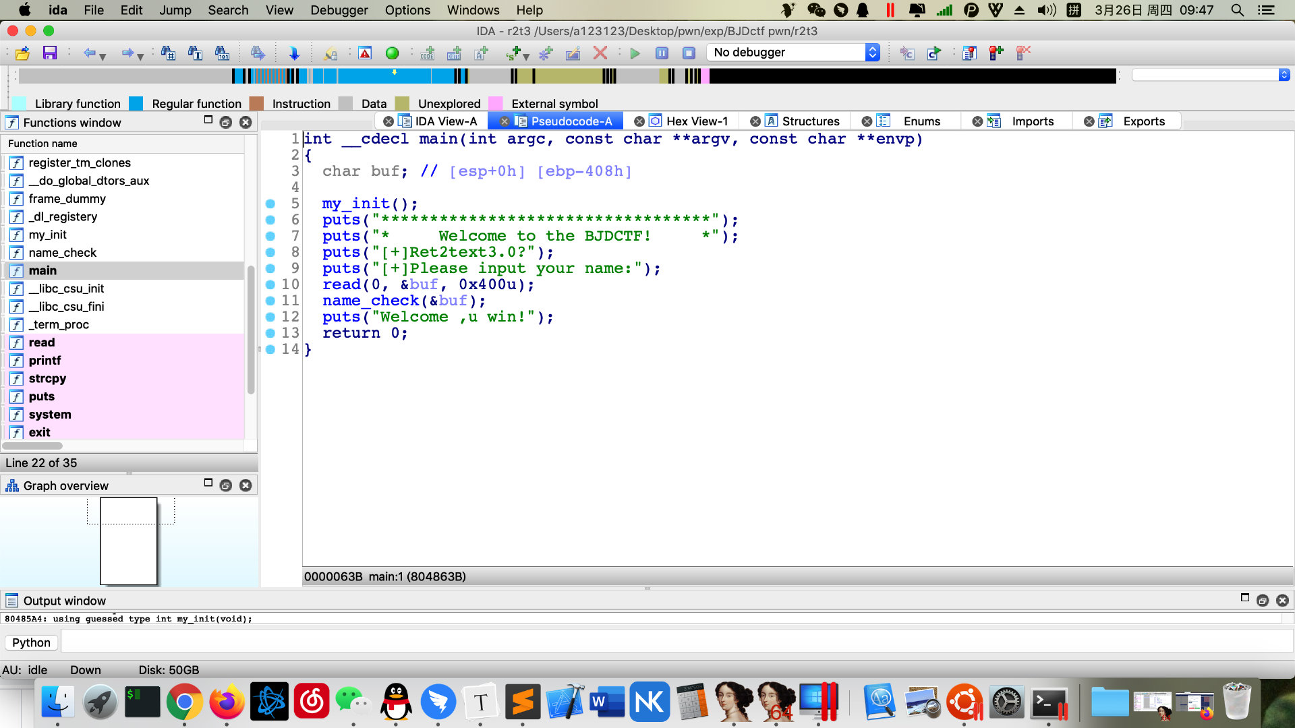Start process with green play button
This screenshot has height=728, width=1295.
pyautogui.click(x=635, y=53)
